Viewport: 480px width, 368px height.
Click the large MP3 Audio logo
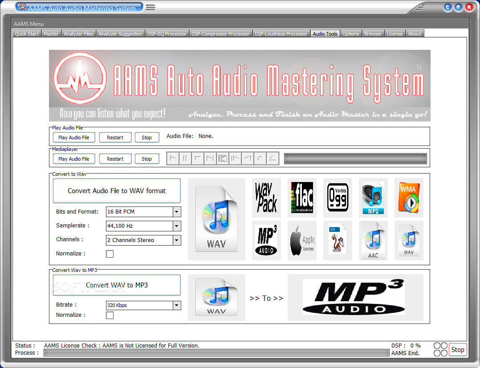coord(355,297)
